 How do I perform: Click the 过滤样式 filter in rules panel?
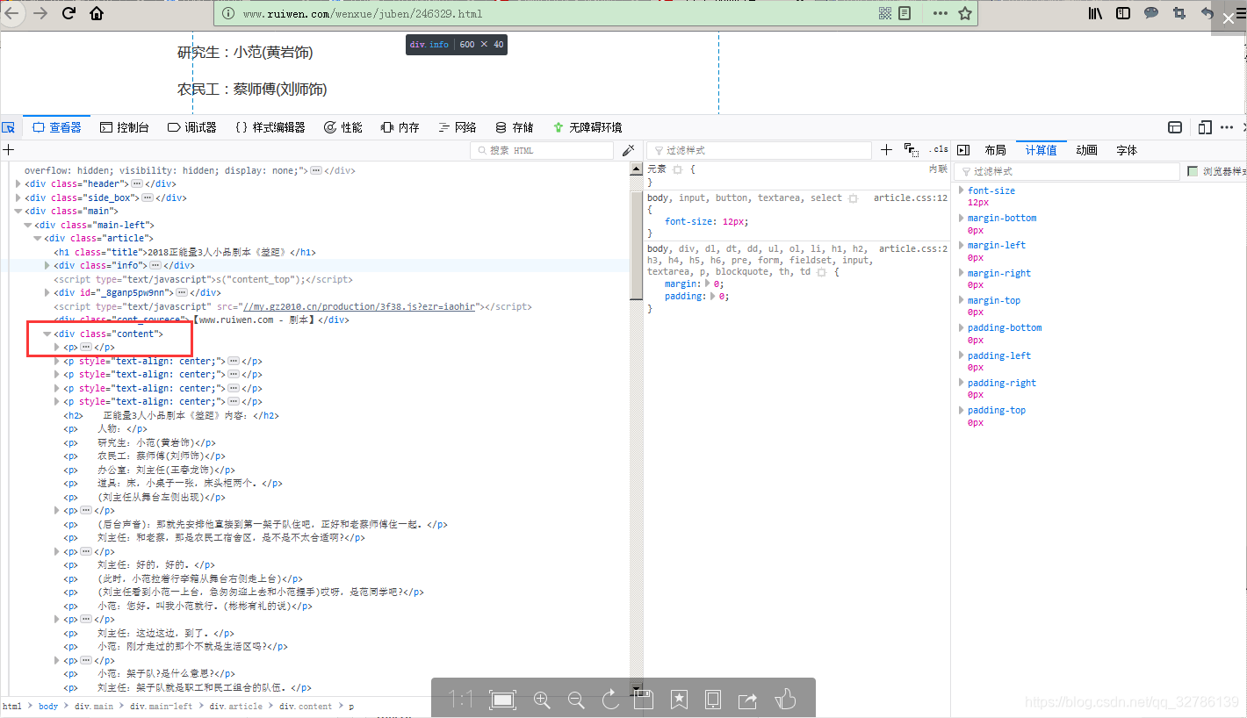760,150
